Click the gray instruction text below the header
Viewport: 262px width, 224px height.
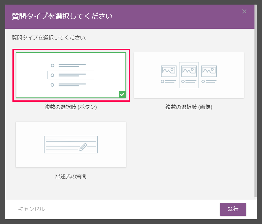tap(49, 38)
